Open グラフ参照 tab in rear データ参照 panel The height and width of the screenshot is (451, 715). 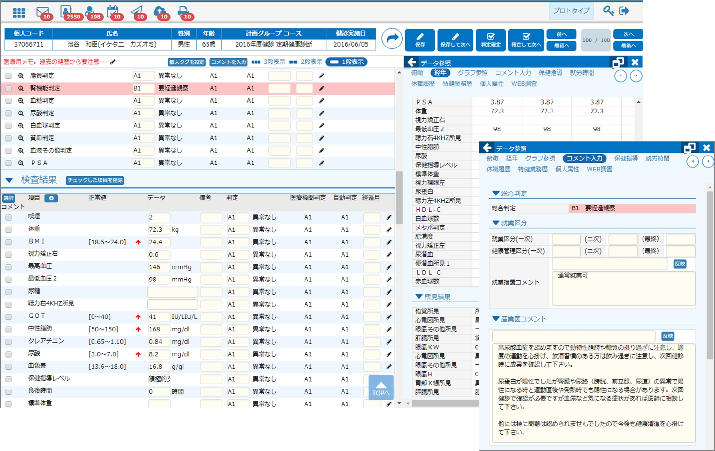point(472,73)
